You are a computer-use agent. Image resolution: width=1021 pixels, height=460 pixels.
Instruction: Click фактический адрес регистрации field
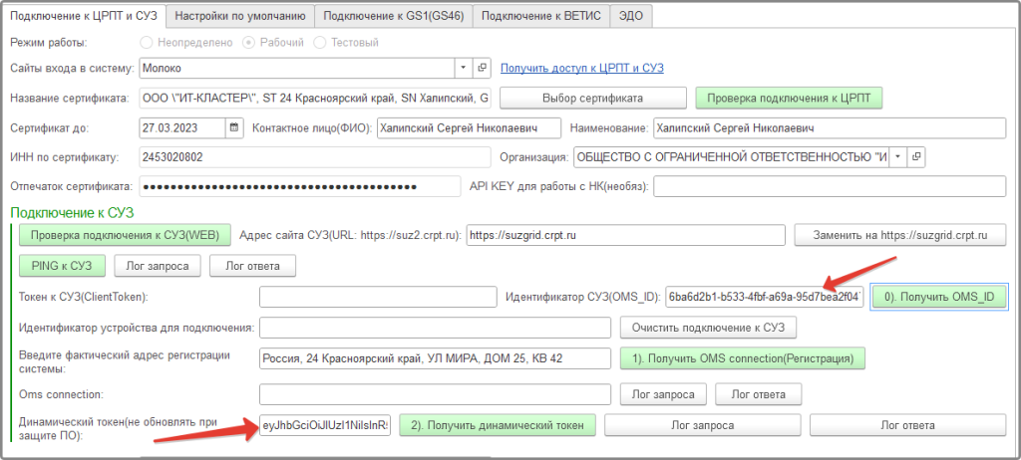coord(435,358)
